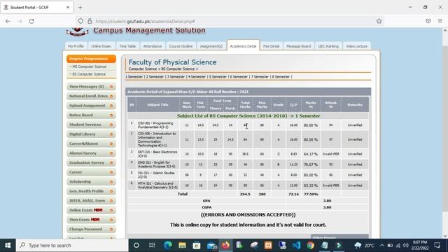Screen dimensions: 448x252
Task: Open the weather widget showing 20°C
Action: pyautogui.click(x=365, y=245)
